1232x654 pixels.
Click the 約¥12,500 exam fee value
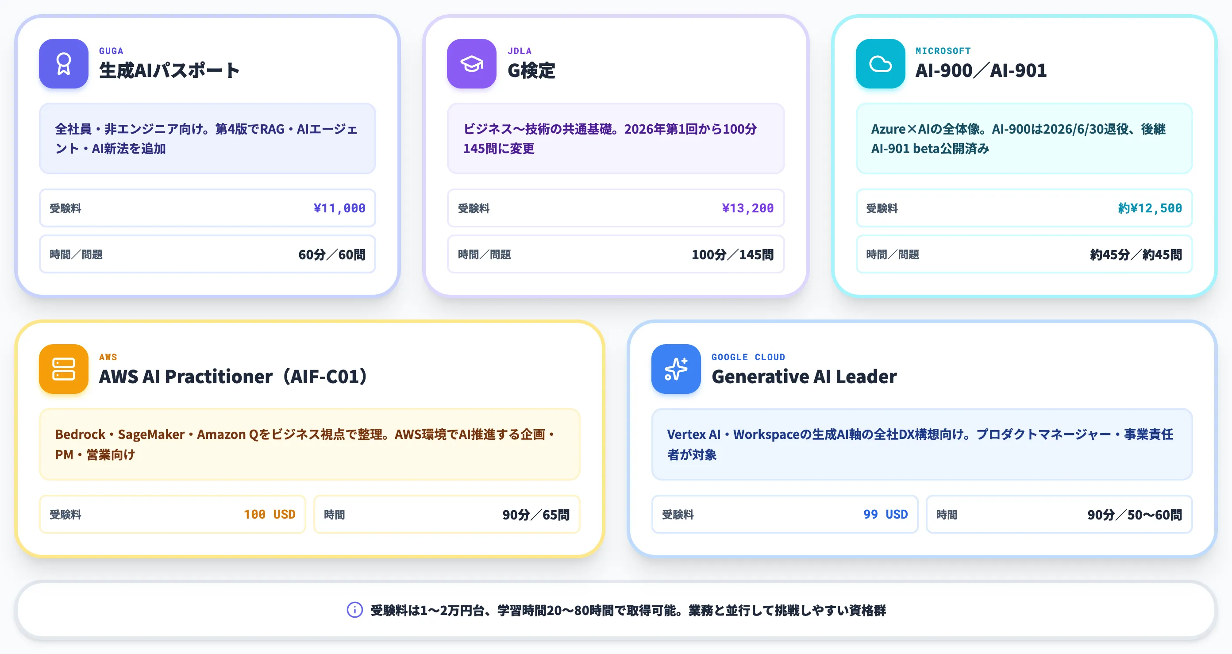click(x=1150, y=208)
